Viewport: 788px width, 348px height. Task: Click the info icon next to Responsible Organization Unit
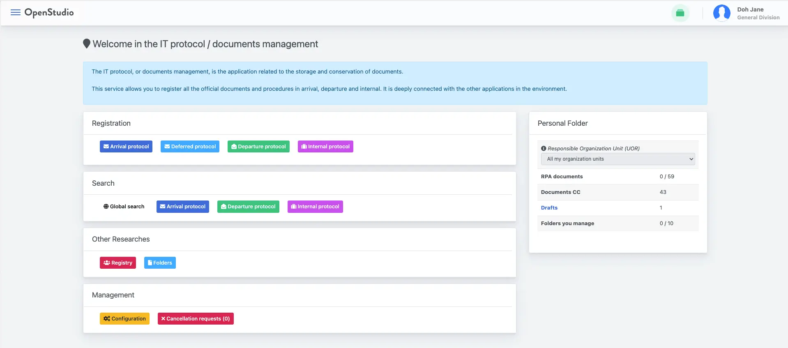point(544,148)
